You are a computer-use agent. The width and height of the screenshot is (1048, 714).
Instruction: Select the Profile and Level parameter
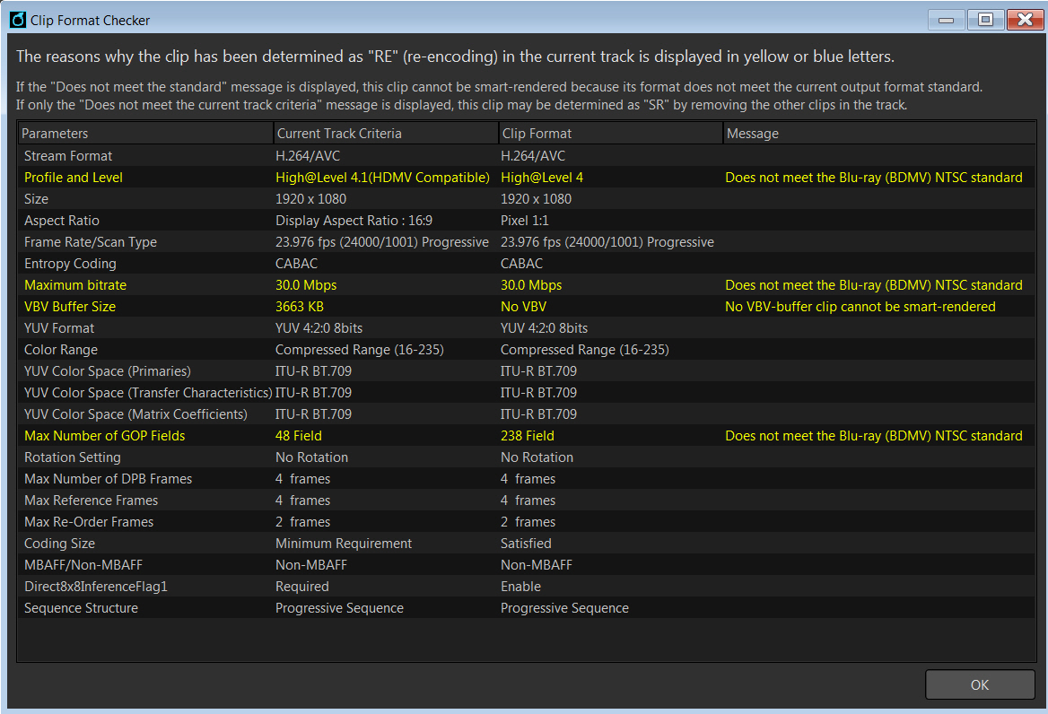click(74, 178)
